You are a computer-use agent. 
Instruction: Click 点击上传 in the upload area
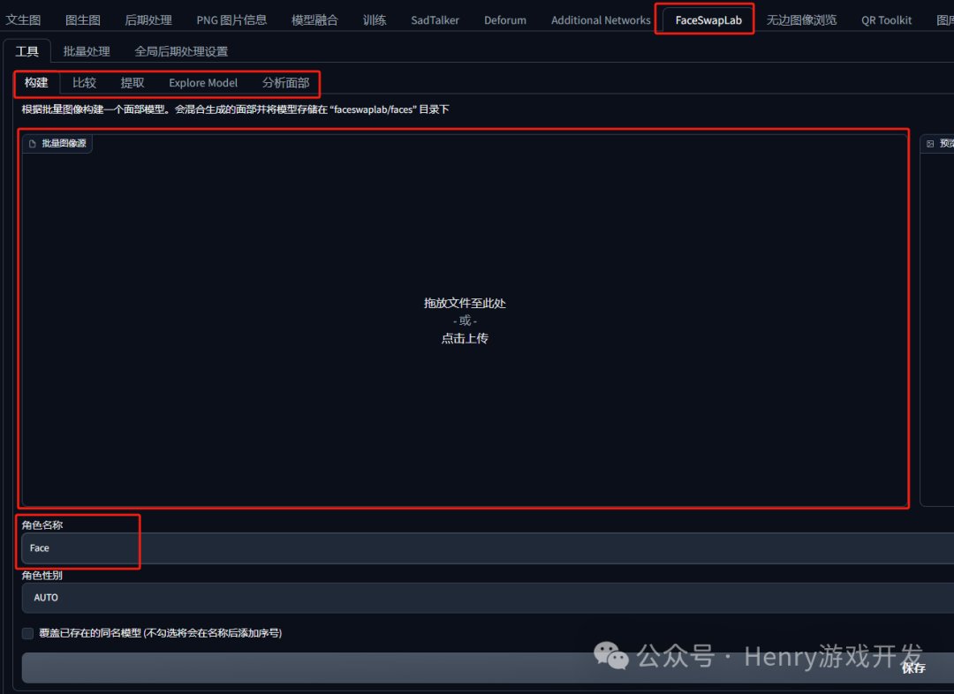point(465,338)
